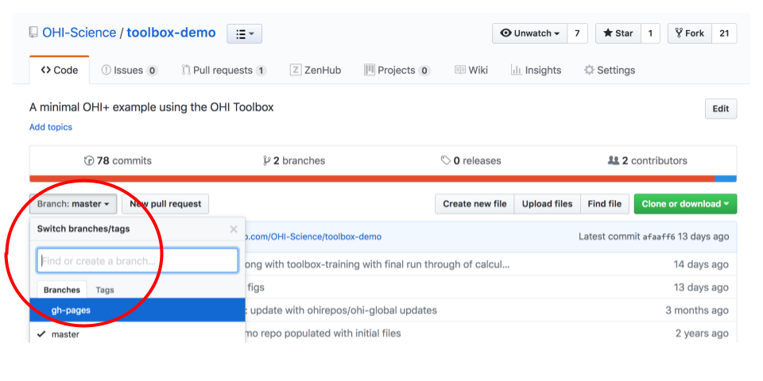Open the 0 releases page
Viewport: 763px width, 381px height.
click(x=471, y=160)
